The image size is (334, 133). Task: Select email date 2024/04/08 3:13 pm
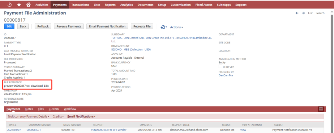click(150, 130)
